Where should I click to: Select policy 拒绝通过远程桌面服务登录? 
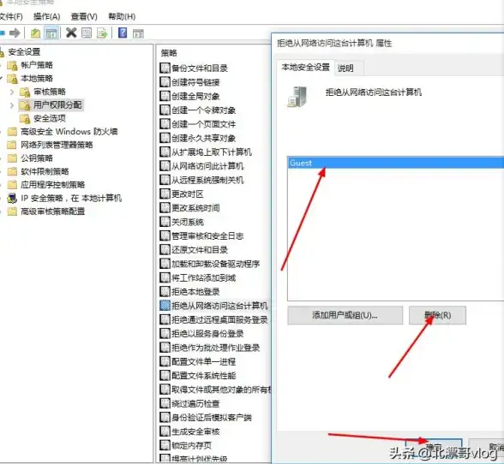pos(219,319)
